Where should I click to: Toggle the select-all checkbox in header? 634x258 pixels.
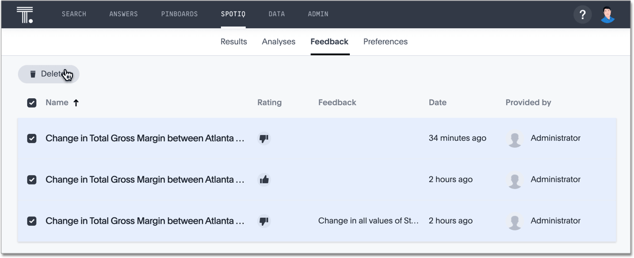click(32, 103)
